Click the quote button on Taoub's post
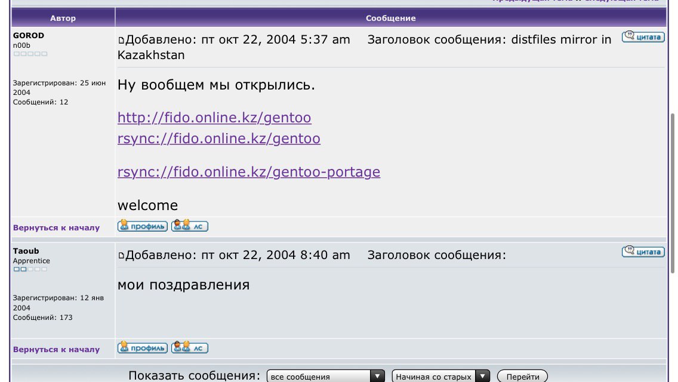This screenshot has width=678, height=382. click(x=643, y=251)
